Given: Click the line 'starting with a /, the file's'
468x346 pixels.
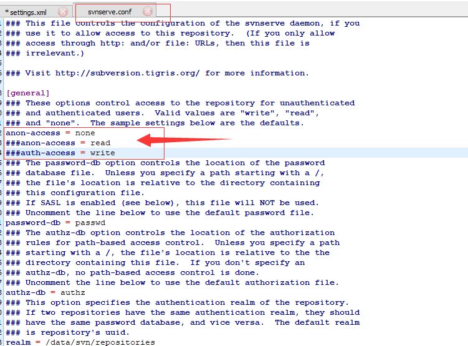Looking at the screenshot, I should (168, 252).
